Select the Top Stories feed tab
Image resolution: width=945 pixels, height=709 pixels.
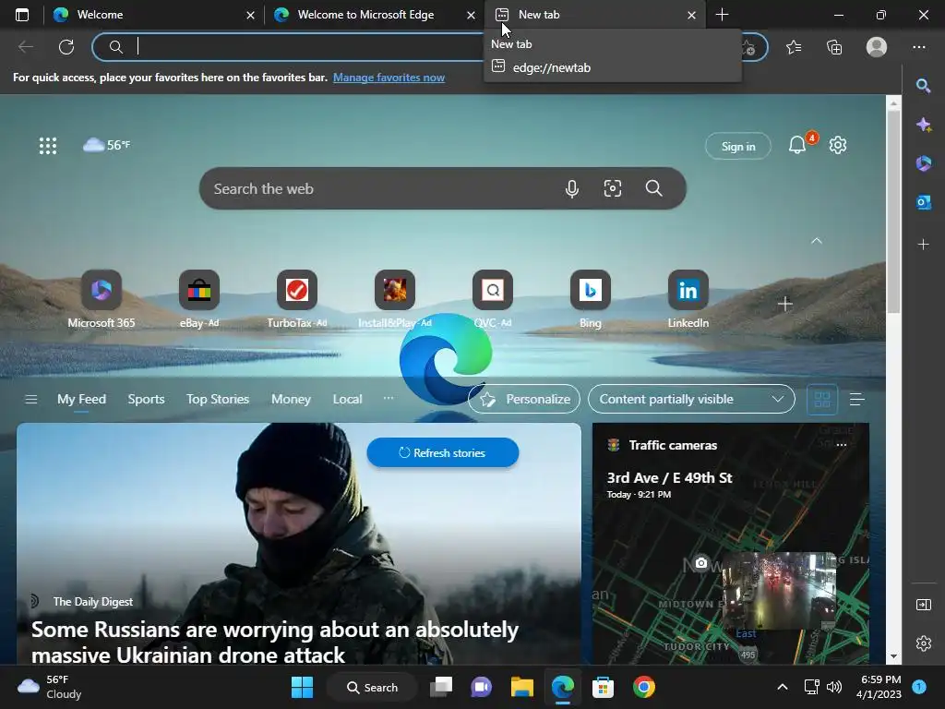218,399
